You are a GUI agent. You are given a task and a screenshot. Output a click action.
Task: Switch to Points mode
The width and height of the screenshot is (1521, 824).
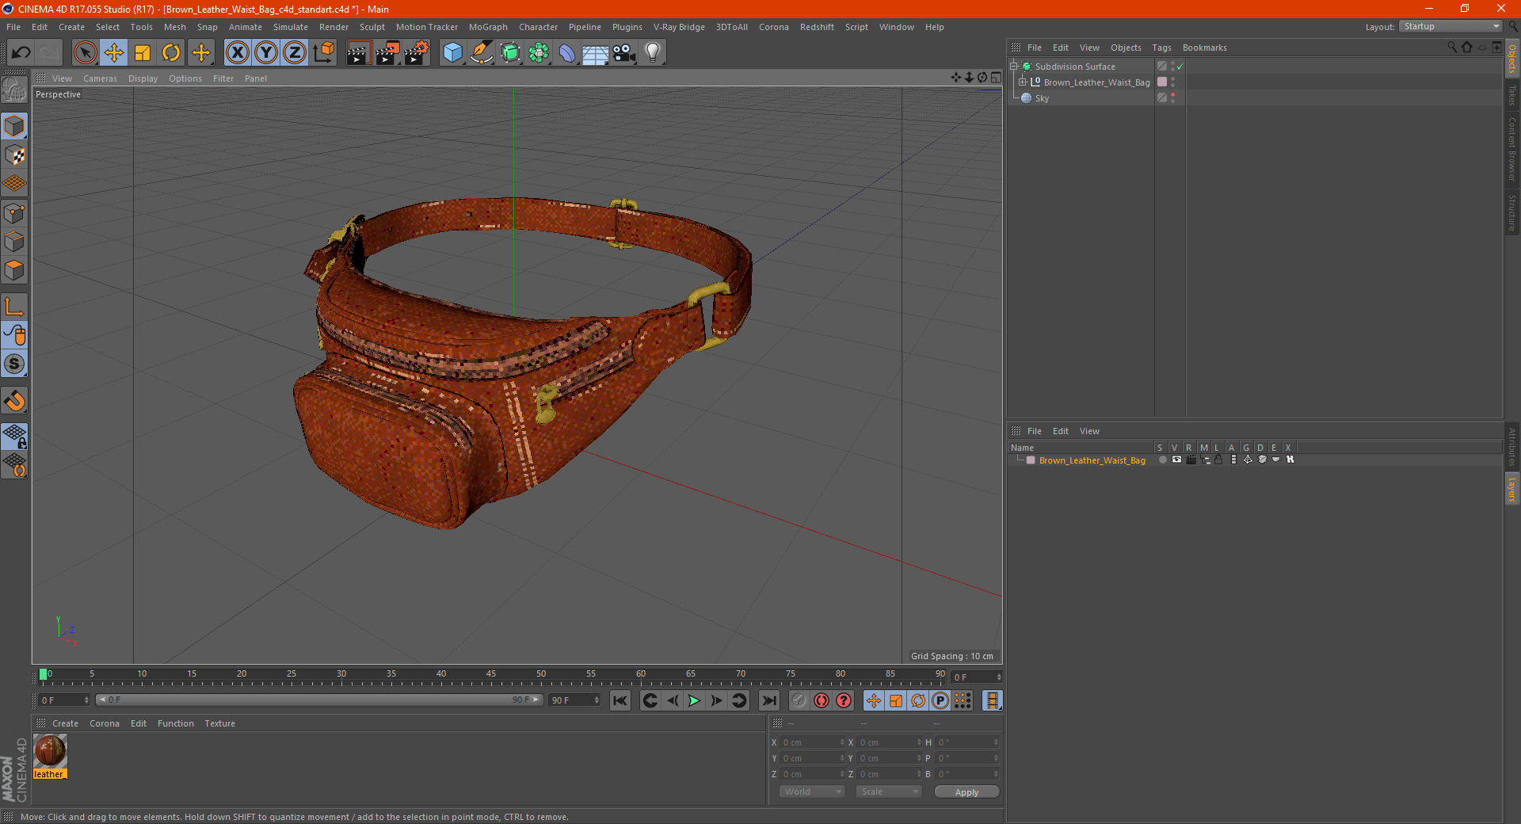[14, 213]
